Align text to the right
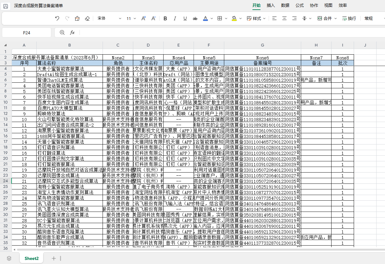This screenshot has width=385, height=264. tap(294, 18)
